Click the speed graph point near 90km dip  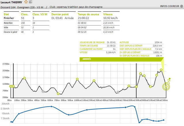click(x=69, y=115)
